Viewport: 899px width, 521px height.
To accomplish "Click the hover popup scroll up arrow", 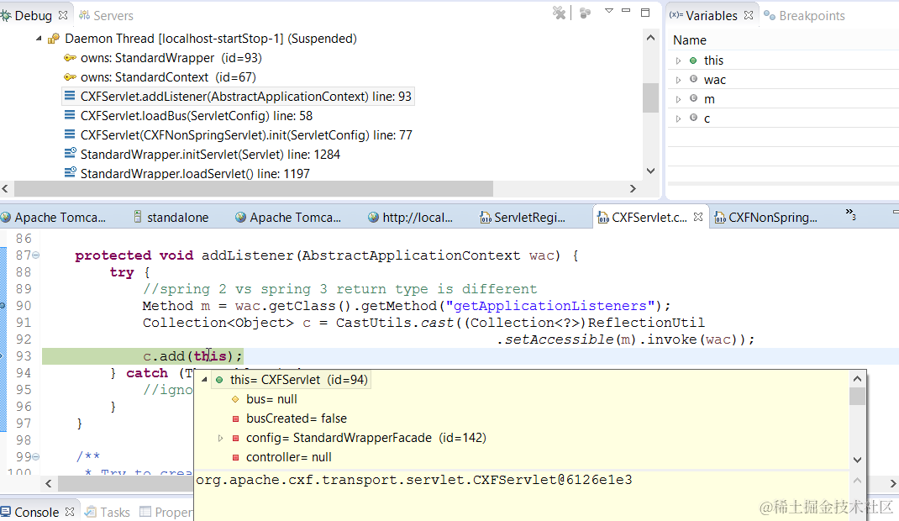I will (x=857, y=379).
